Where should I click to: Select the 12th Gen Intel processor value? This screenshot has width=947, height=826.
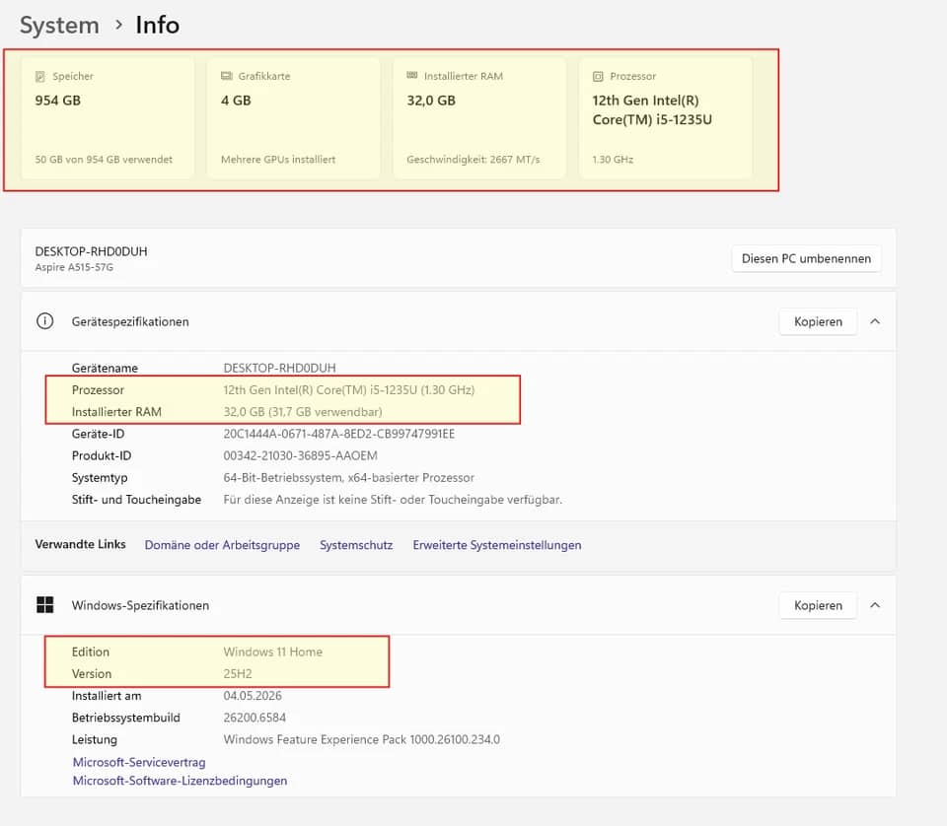(349, 389)
